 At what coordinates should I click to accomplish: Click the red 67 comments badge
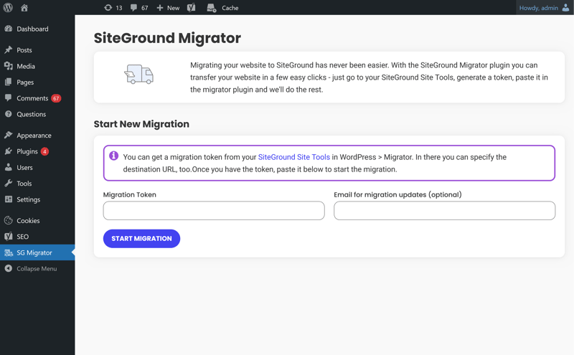56,98
